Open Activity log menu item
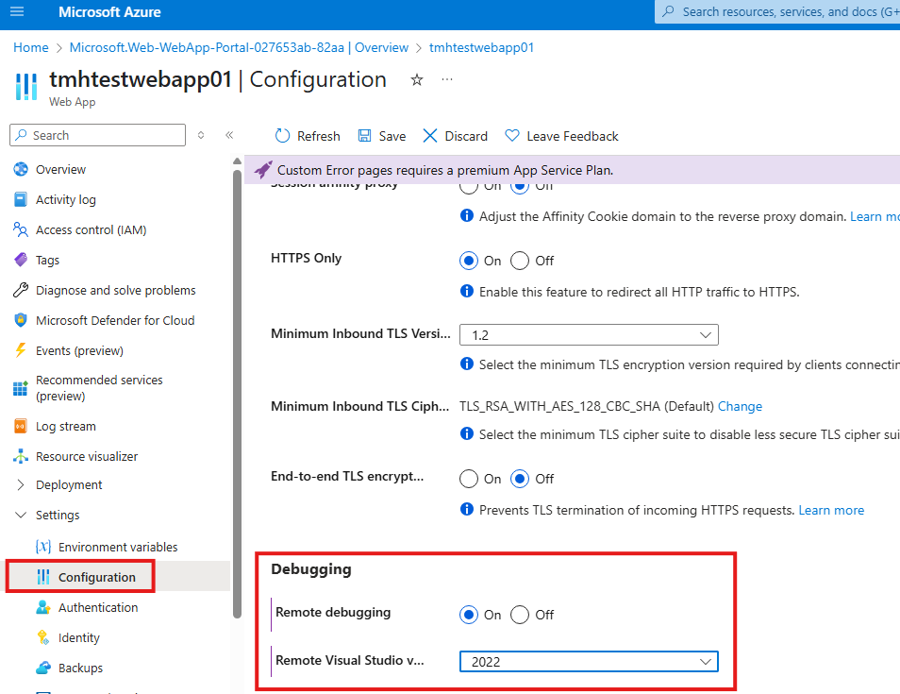The height and width of the screenshot is (694, 900). click(x=66, y=199)
